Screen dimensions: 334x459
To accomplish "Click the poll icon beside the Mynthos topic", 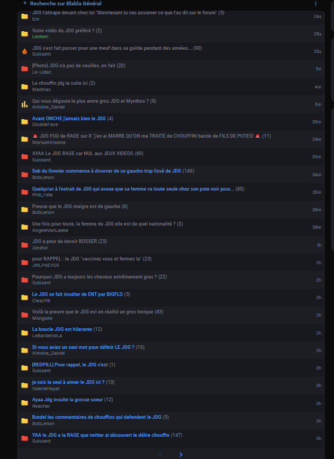I will tap(24, 104).
